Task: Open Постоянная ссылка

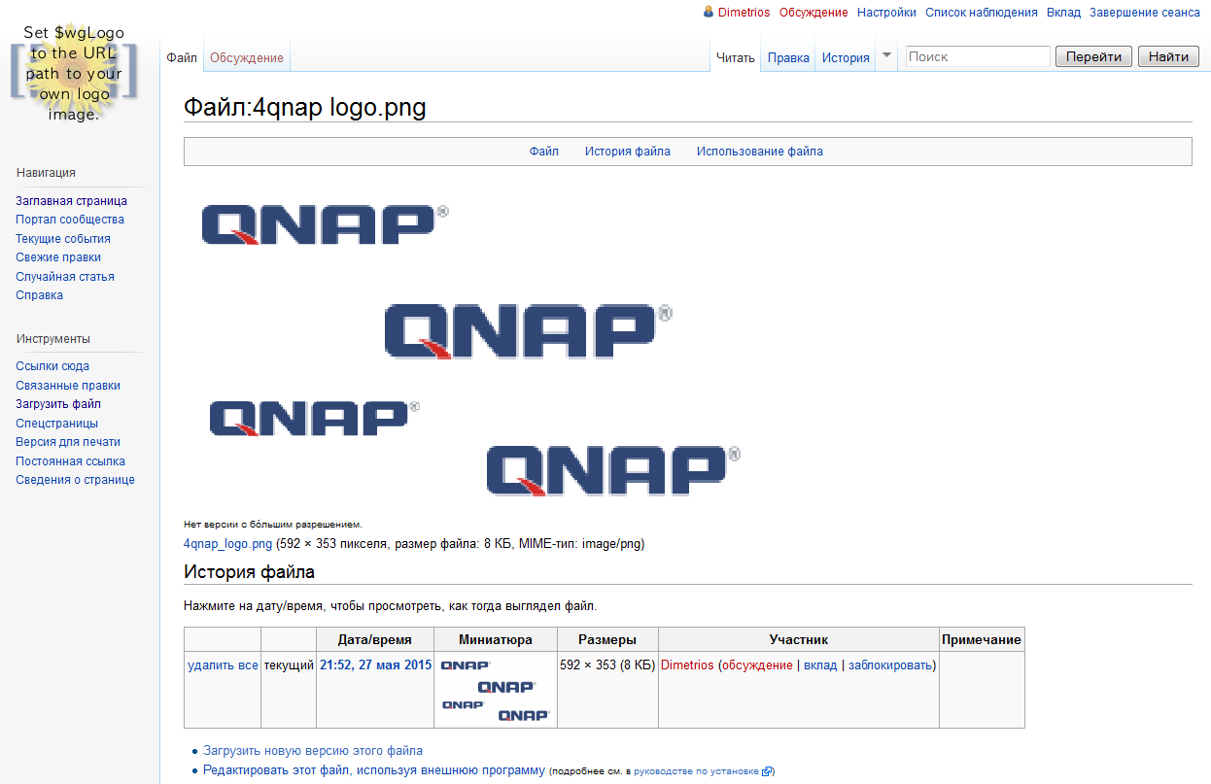Action: click(x=70, y=461)
